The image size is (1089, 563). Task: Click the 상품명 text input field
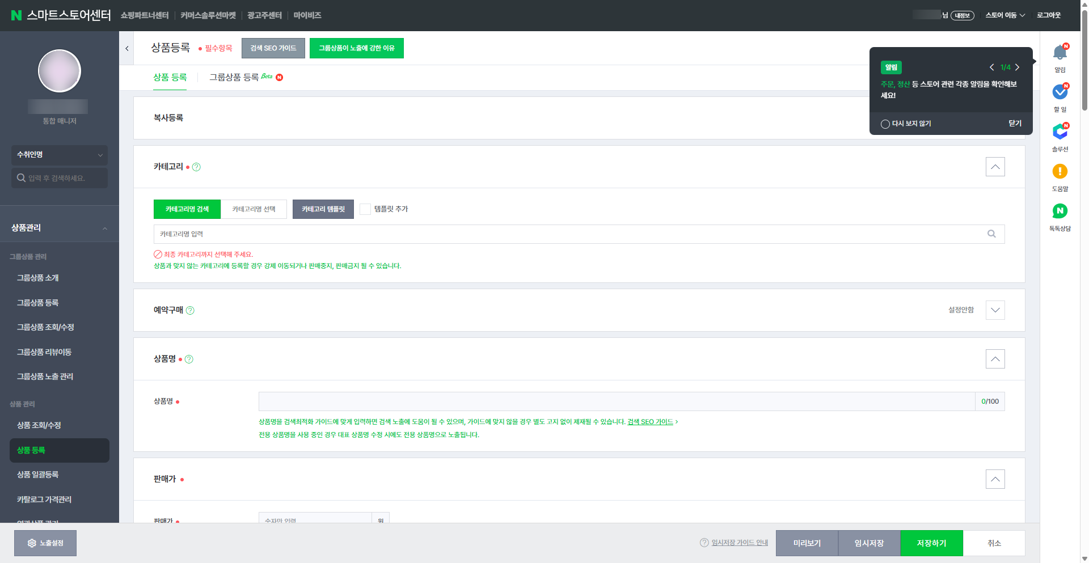point(617,401)
